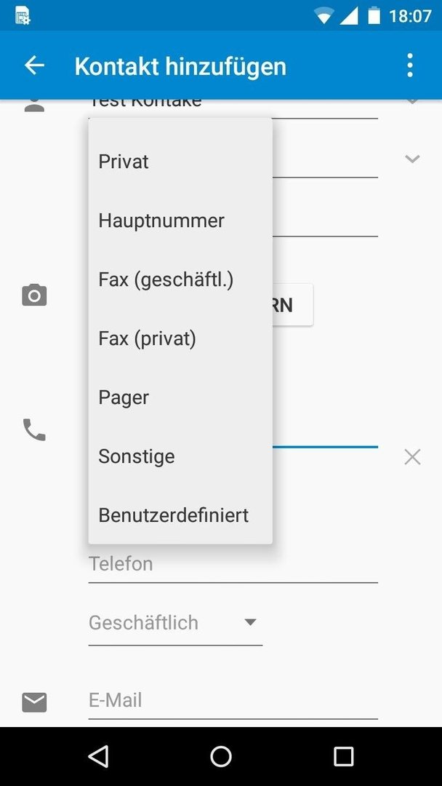Image resolution: width=442 pixels, height=786 pixels.
Task: Expand the second chevron below name
Action: (x=412, y=159)
